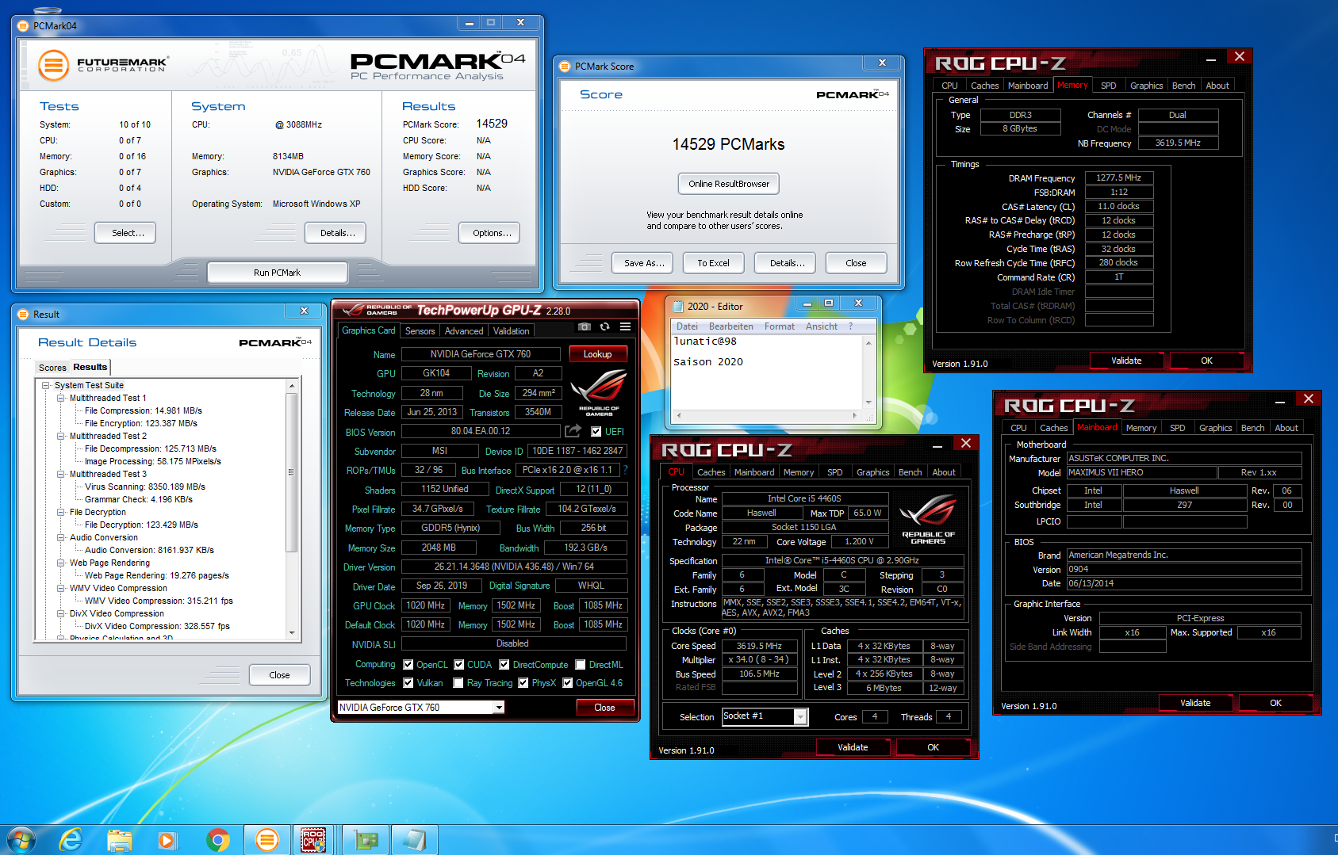This screenshot has width=1338, height=855.
Task: Click the Result Details vertical scrollbar
Action: (x=292, y=509)
